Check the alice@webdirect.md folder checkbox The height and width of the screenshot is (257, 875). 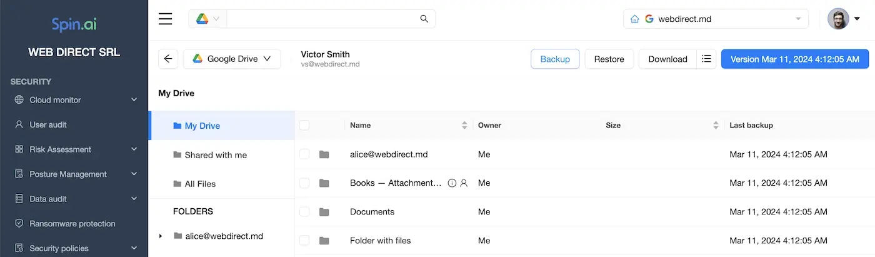[304, 154]
